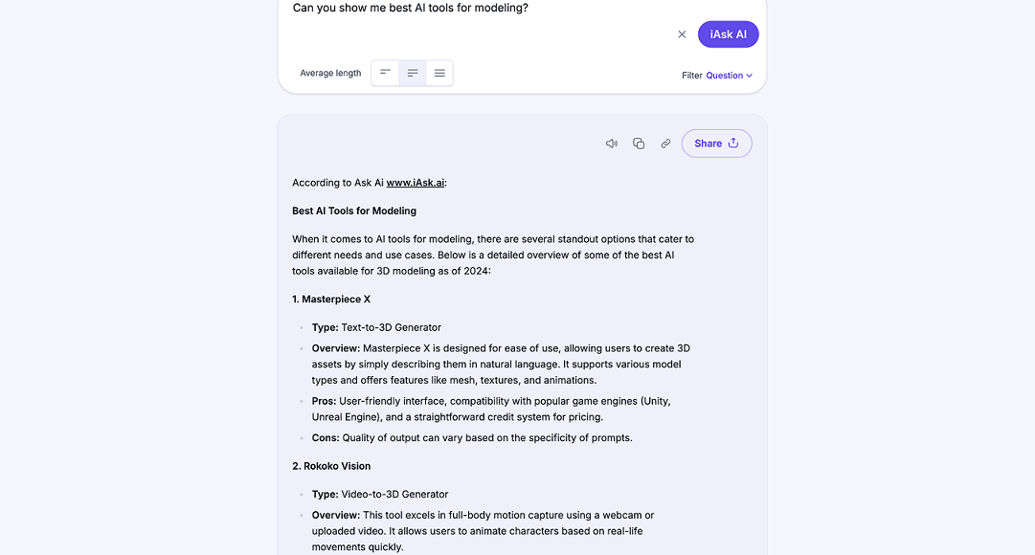Screen dimensions: 1035x555
Task: Open the www.iAsk.ai link
Action: (x=415, y=183)
